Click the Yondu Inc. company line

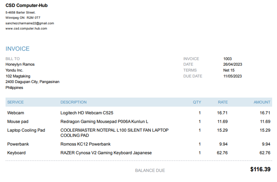14,70
